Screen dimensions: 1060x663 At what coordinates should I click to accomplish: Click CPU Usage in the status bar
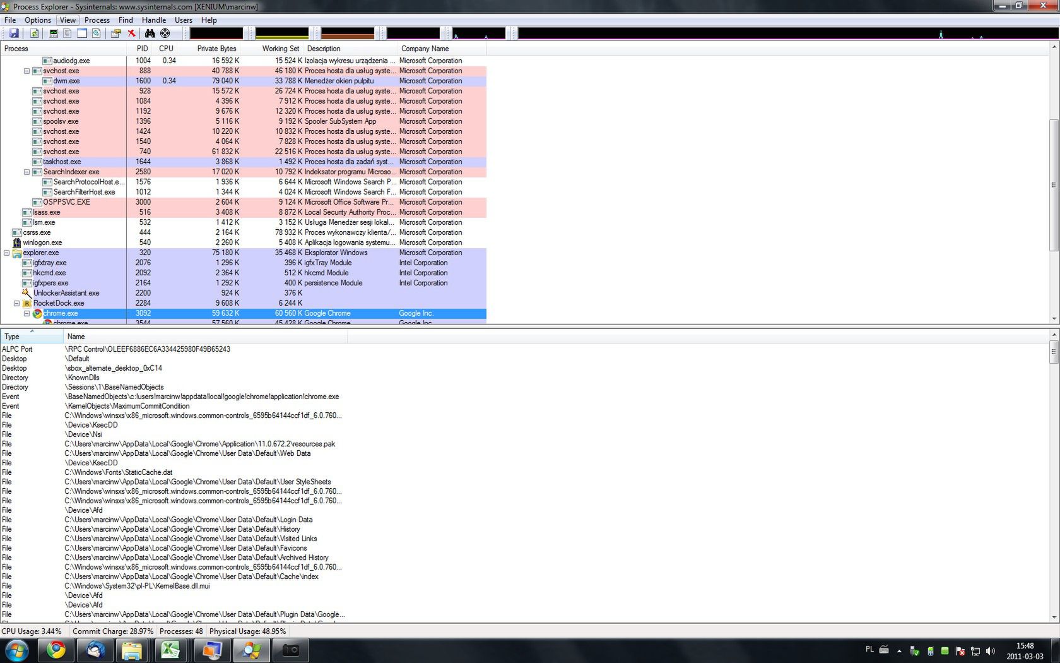click(x=32, y=631)
